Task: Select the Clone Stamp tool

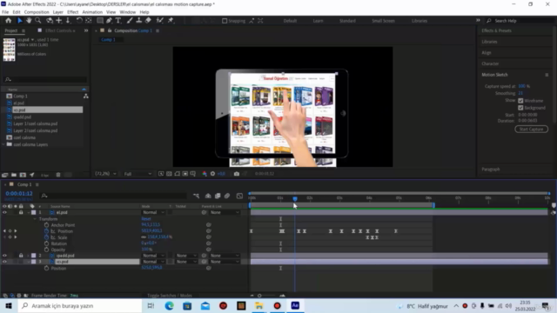Action: (139, 21)
